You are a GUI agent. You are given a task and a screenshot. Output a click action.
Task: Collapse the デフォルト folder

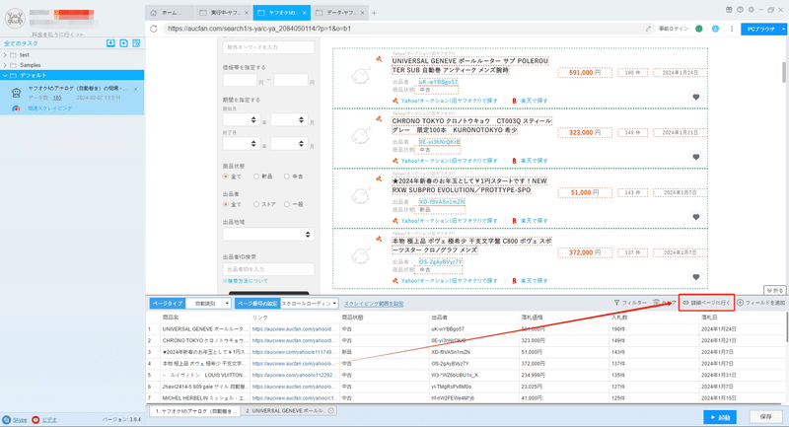click(5, 76)
